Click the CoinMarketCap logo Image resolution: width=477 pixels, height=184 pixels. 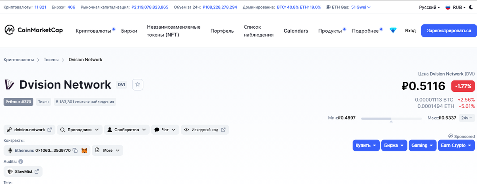coord(34,30)
